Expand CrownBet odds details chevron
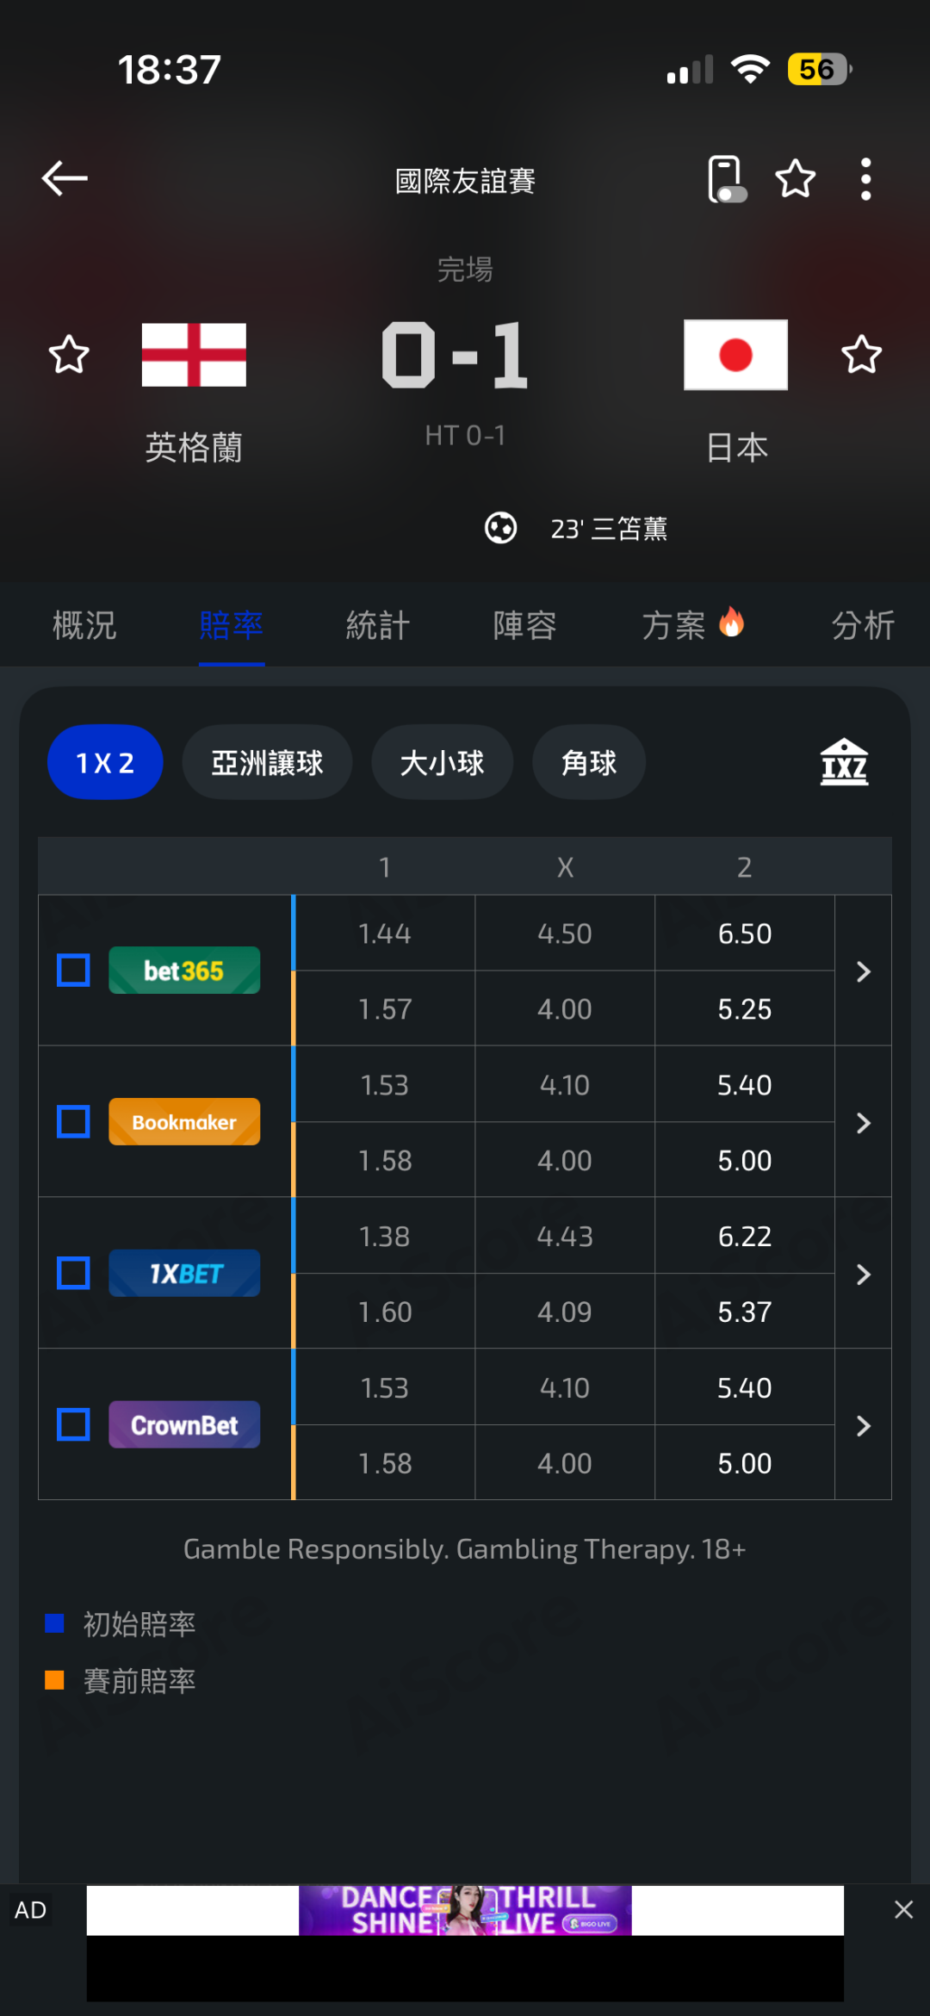The width and height of the screenshot is (930, 2016). tap(864, 1426)
